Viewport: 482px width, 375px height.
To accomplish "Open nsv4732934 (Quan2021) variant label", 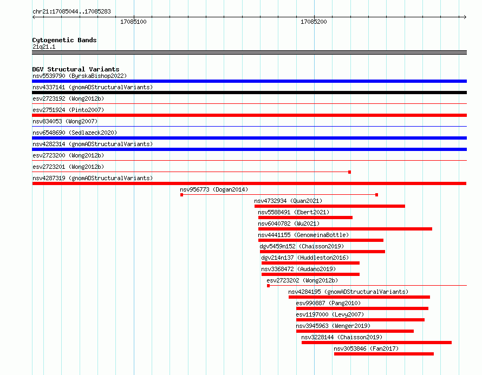I will [288, 201].
